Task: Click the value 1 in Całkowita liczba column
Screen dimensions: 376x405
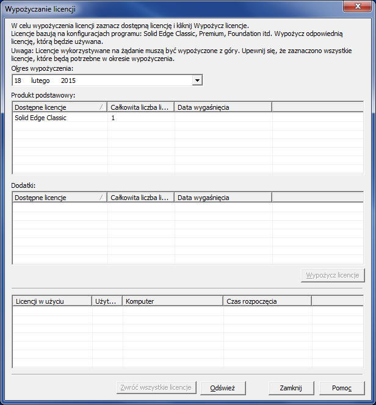Action: (x=113, y=118)
